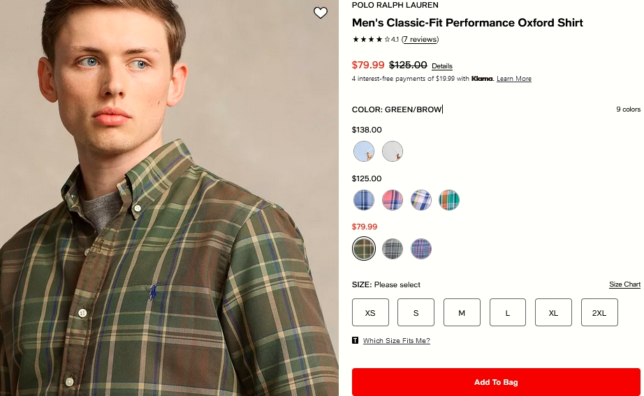Select size L
The height and width of the screenshot is (396, 644).
pyautogui.click(x=508, y=312)
